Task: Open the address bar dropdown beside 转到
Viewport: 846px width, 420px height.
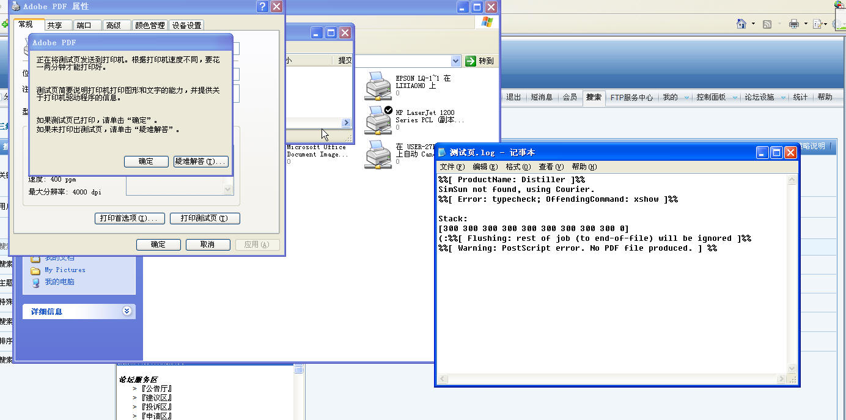Action: pyautogui.click(x=455, y=61)
